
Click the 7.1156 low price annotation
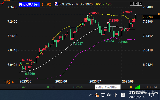point(123,42)
